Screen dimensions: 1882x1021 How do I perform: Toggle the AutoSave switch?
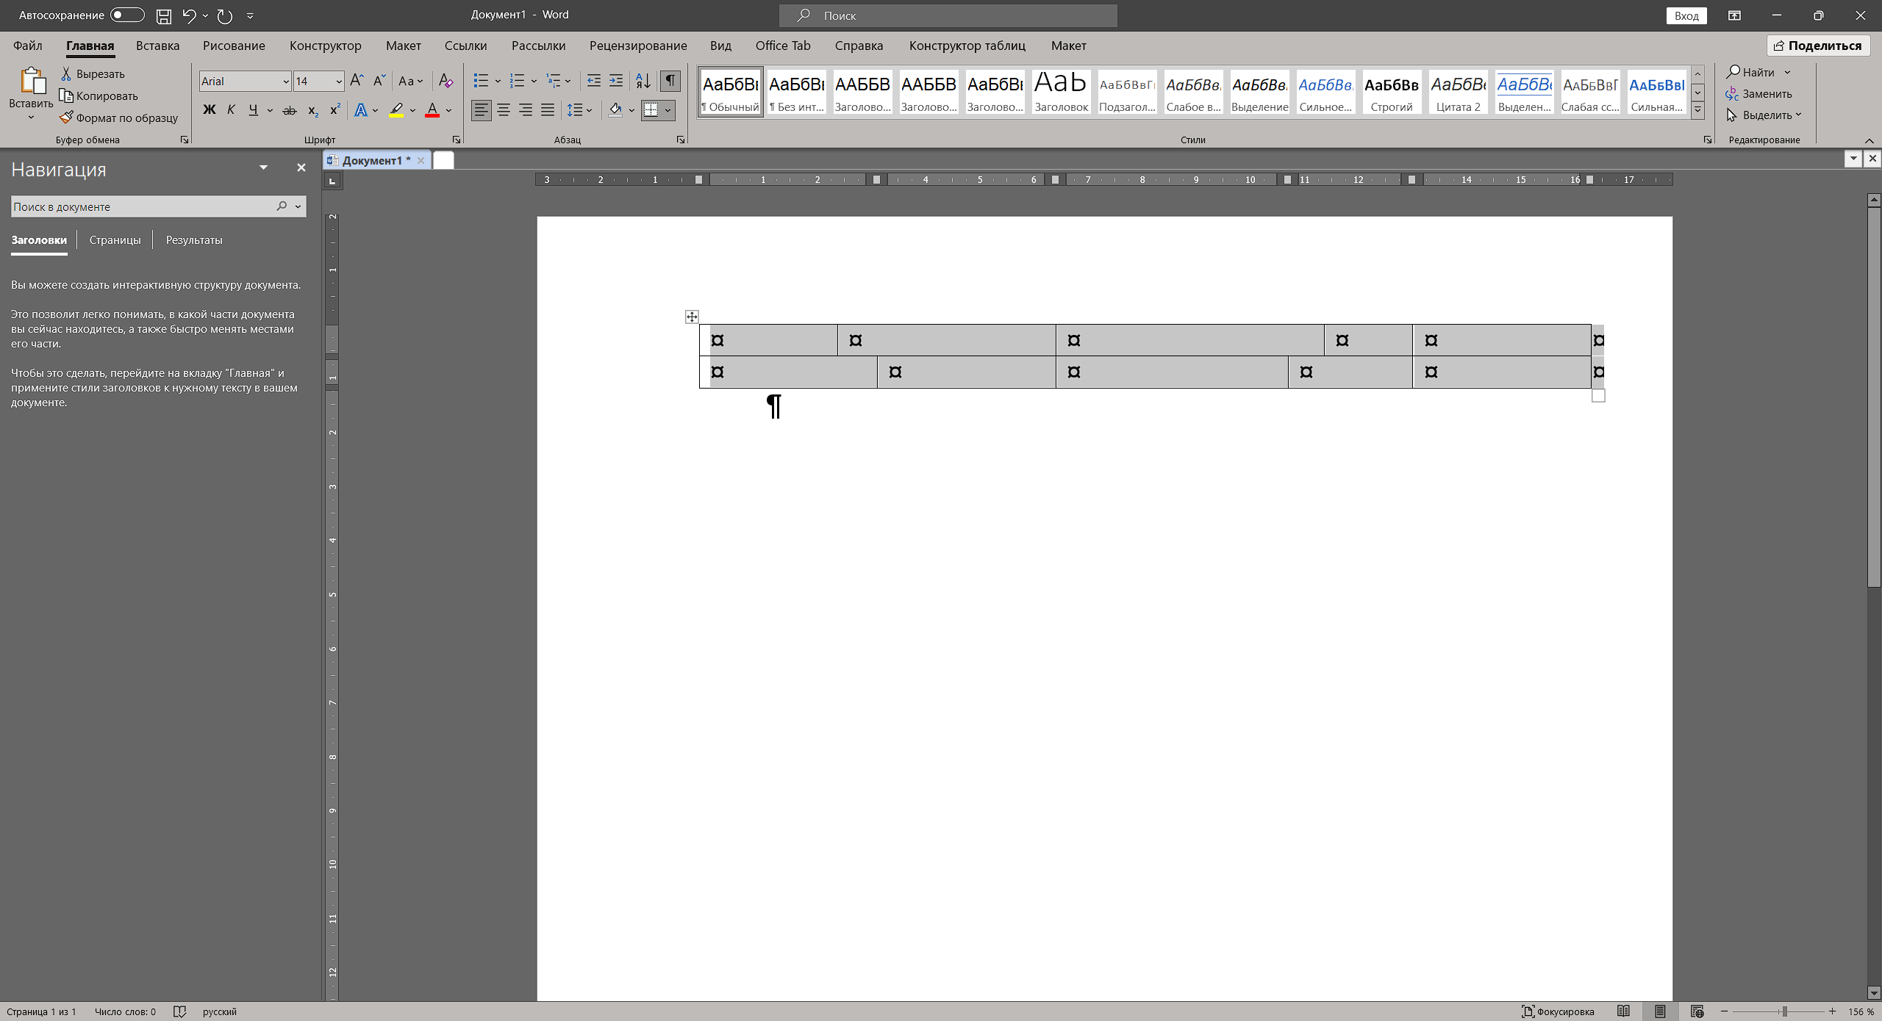126,15
